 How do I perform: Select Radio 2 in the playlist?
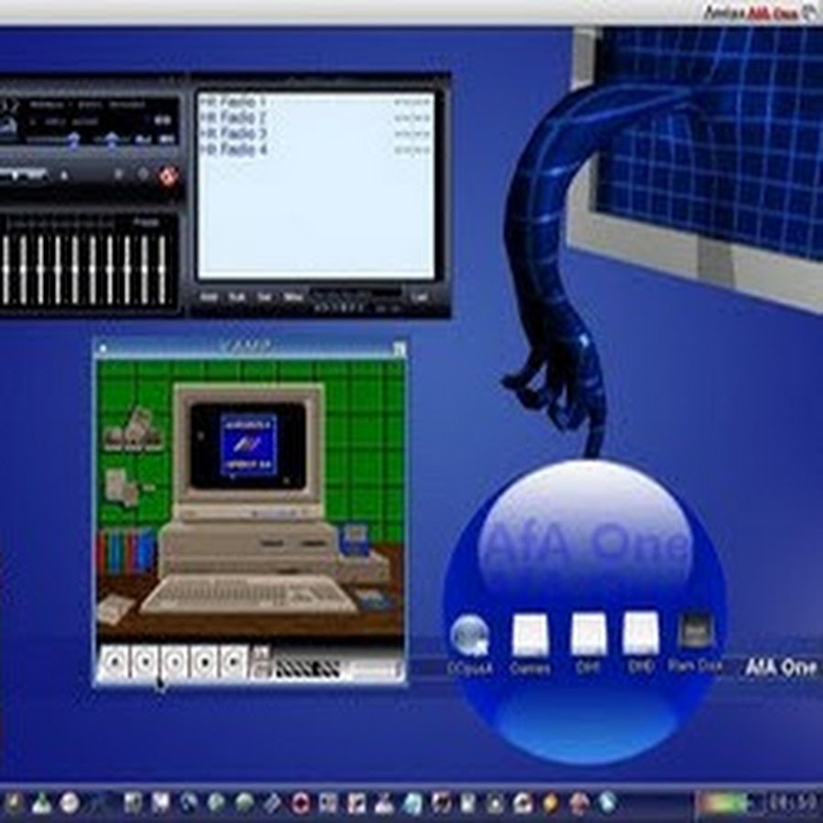click(x=316, y=117)
